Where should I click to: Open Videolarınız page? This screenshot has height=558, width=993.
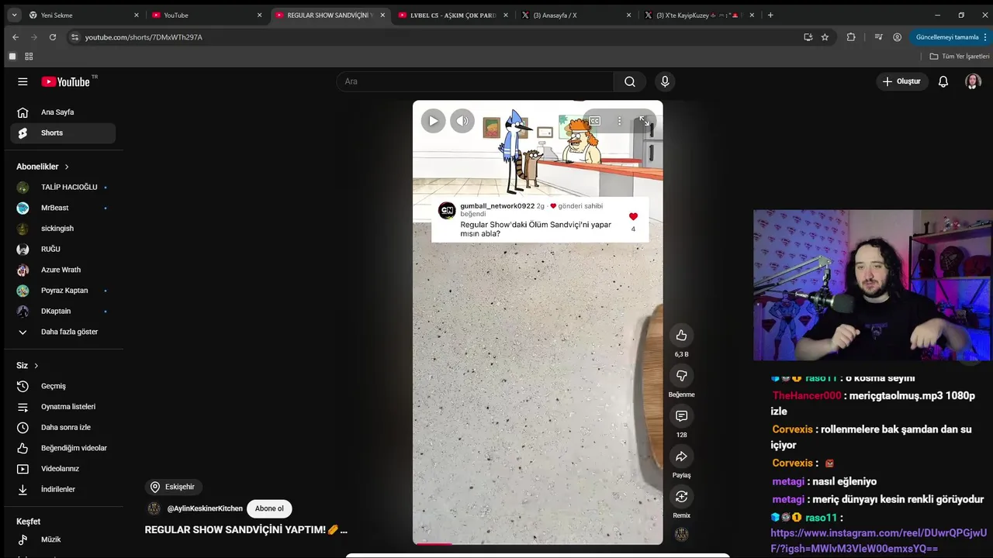coord(63,469)
